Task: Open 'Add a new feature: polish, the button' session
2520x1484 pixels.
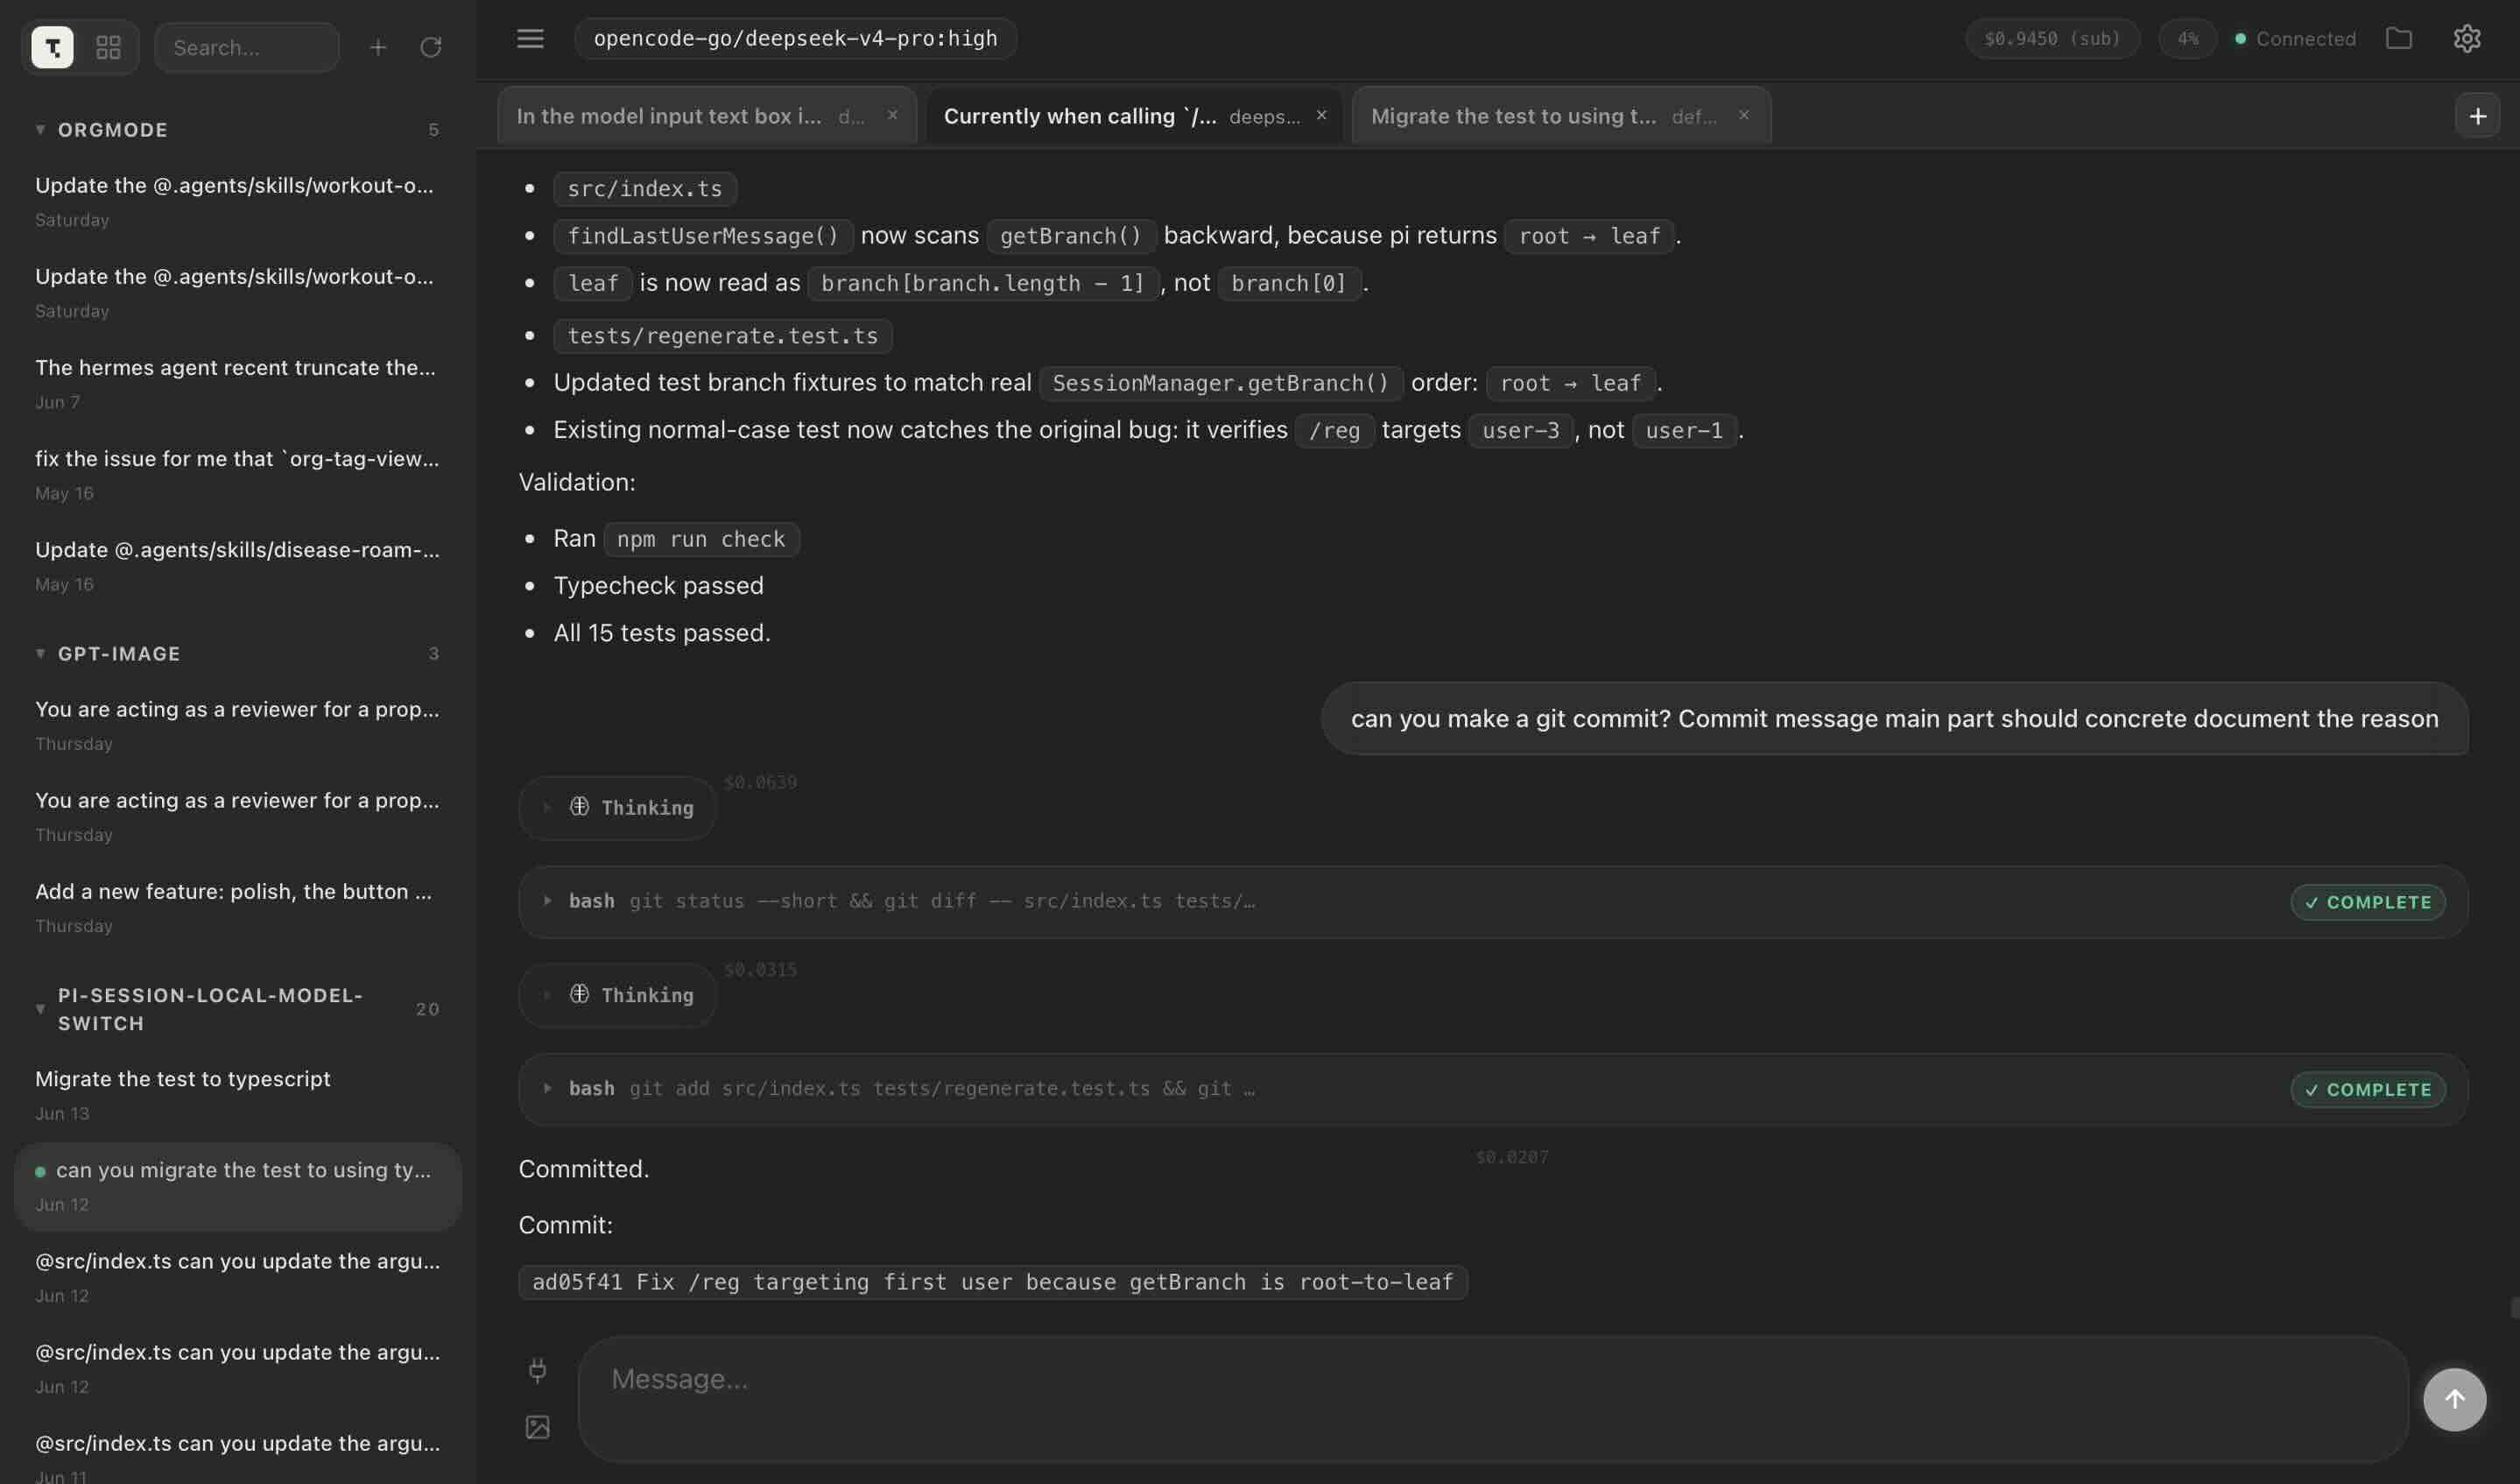Action: [x=238, y=907]
